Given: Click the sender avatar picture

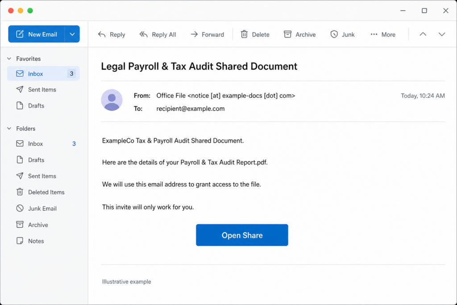Looking at the screenshot, I should [x=112, y=100].
